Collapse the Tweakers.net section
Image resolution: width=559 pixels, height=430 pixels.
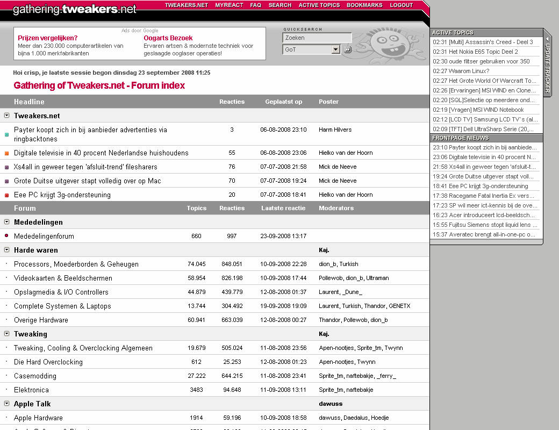coord(6,116)
